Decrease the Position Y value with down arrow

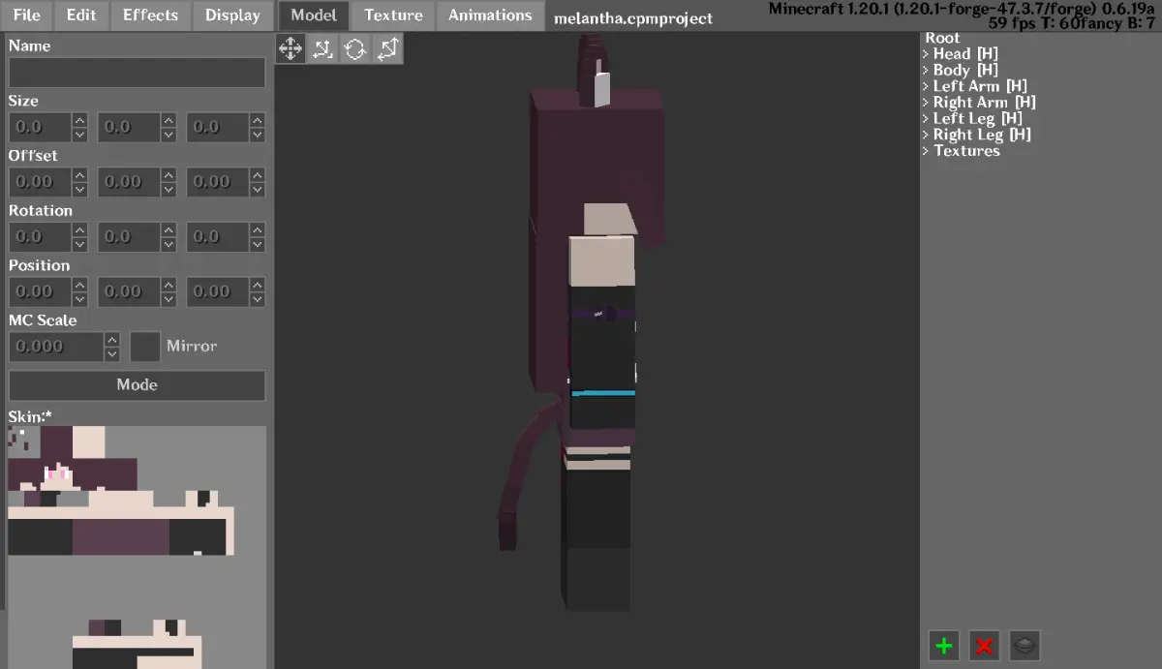click(168, 300)
